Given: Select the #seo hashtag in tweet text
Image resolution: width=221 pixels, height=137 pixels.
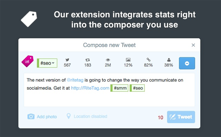Looking at the screenshot, I should click(137, 88).
